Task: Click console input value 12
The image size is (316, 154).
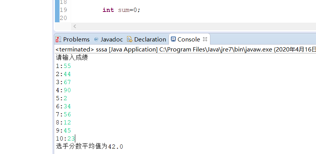Action: click(x=67, y=123)
